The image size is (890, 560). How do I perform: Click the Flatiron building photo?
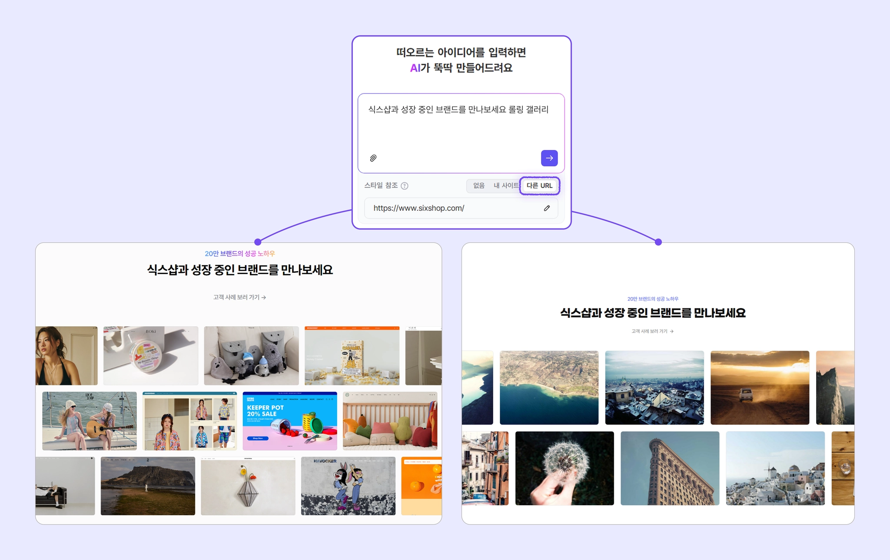(670, 468)
